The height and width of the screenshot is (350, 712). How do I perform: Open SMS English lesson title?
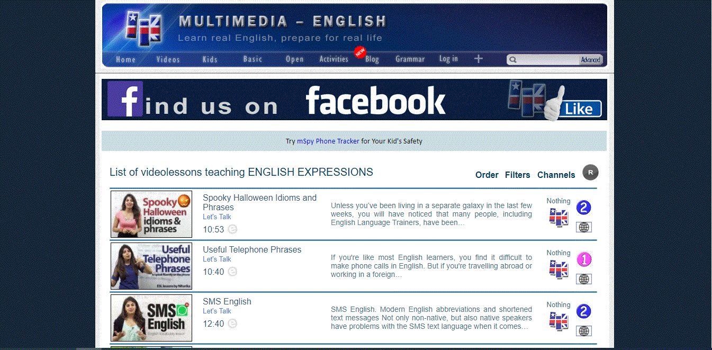click(227, 301)
